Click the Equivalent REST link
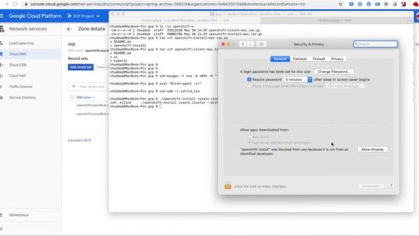The height and width of the screenshot is (236, 419). [x=87, y=140]
